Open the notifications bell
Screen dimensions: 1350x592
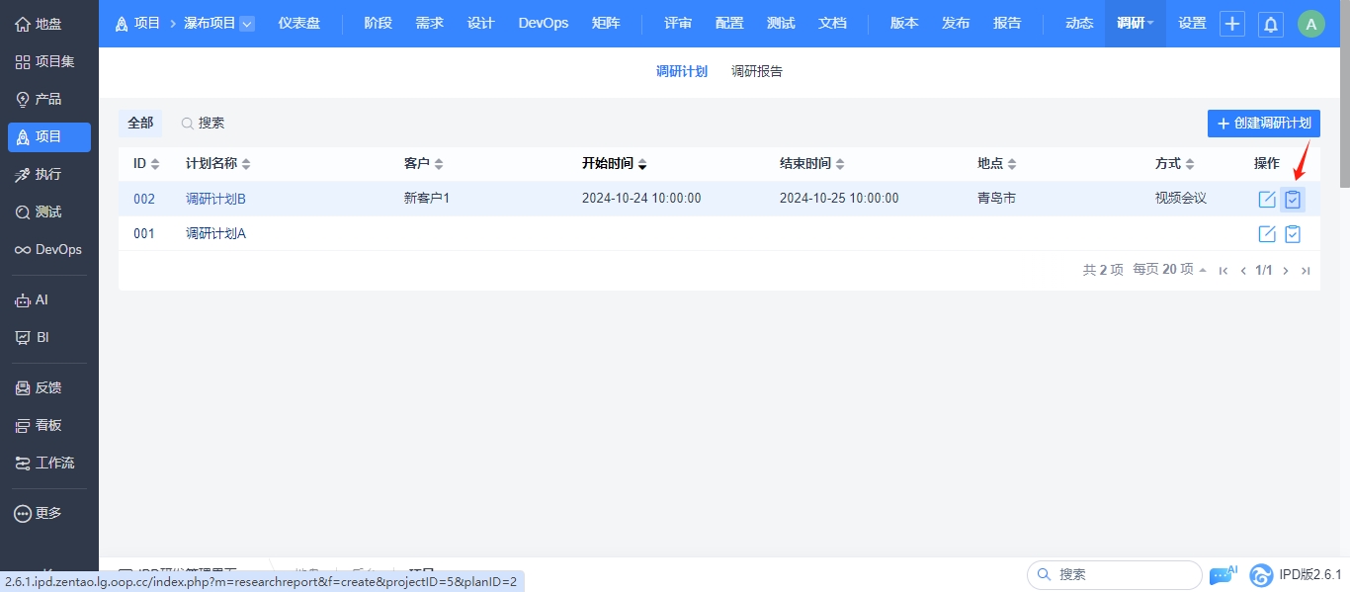tap(1271, 24)
